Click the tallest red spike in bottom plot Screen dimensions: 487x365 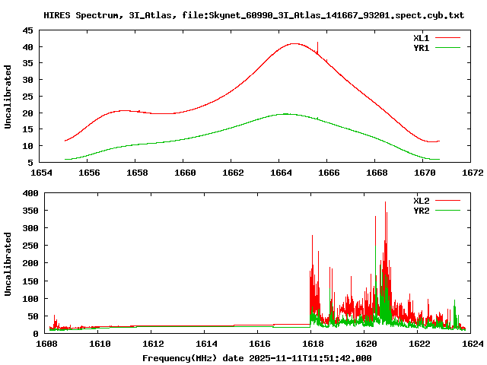[x=386, y=205]
